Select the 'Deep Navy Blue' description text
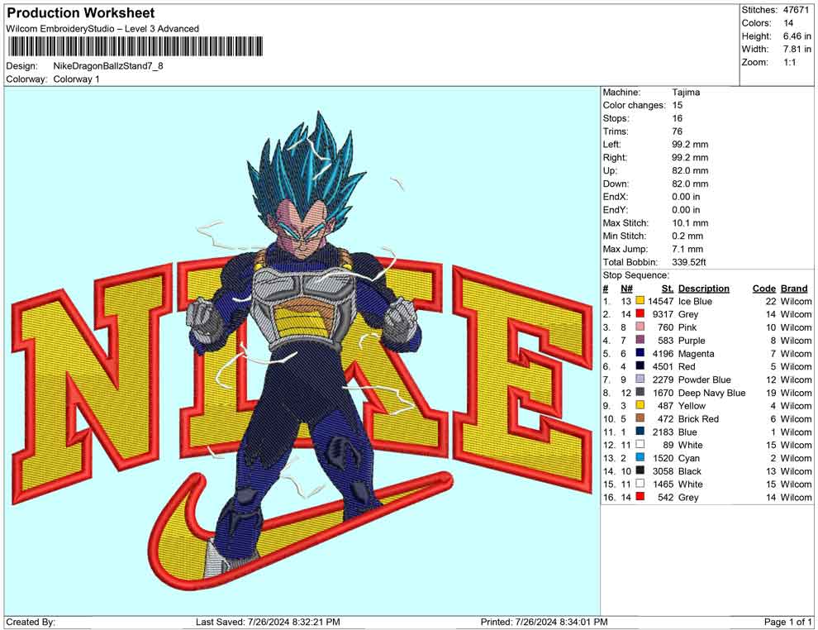The image size is (818, 630). 711,393
